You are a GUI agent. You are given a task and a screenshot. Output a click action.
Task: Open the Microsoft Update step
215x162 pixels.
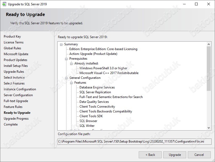click(x=16, y=54)
